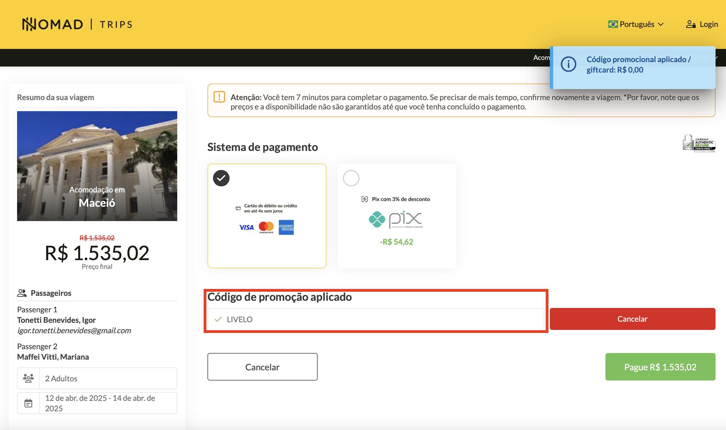
Task: Click the 2 Adultos field
Action: 97,378
